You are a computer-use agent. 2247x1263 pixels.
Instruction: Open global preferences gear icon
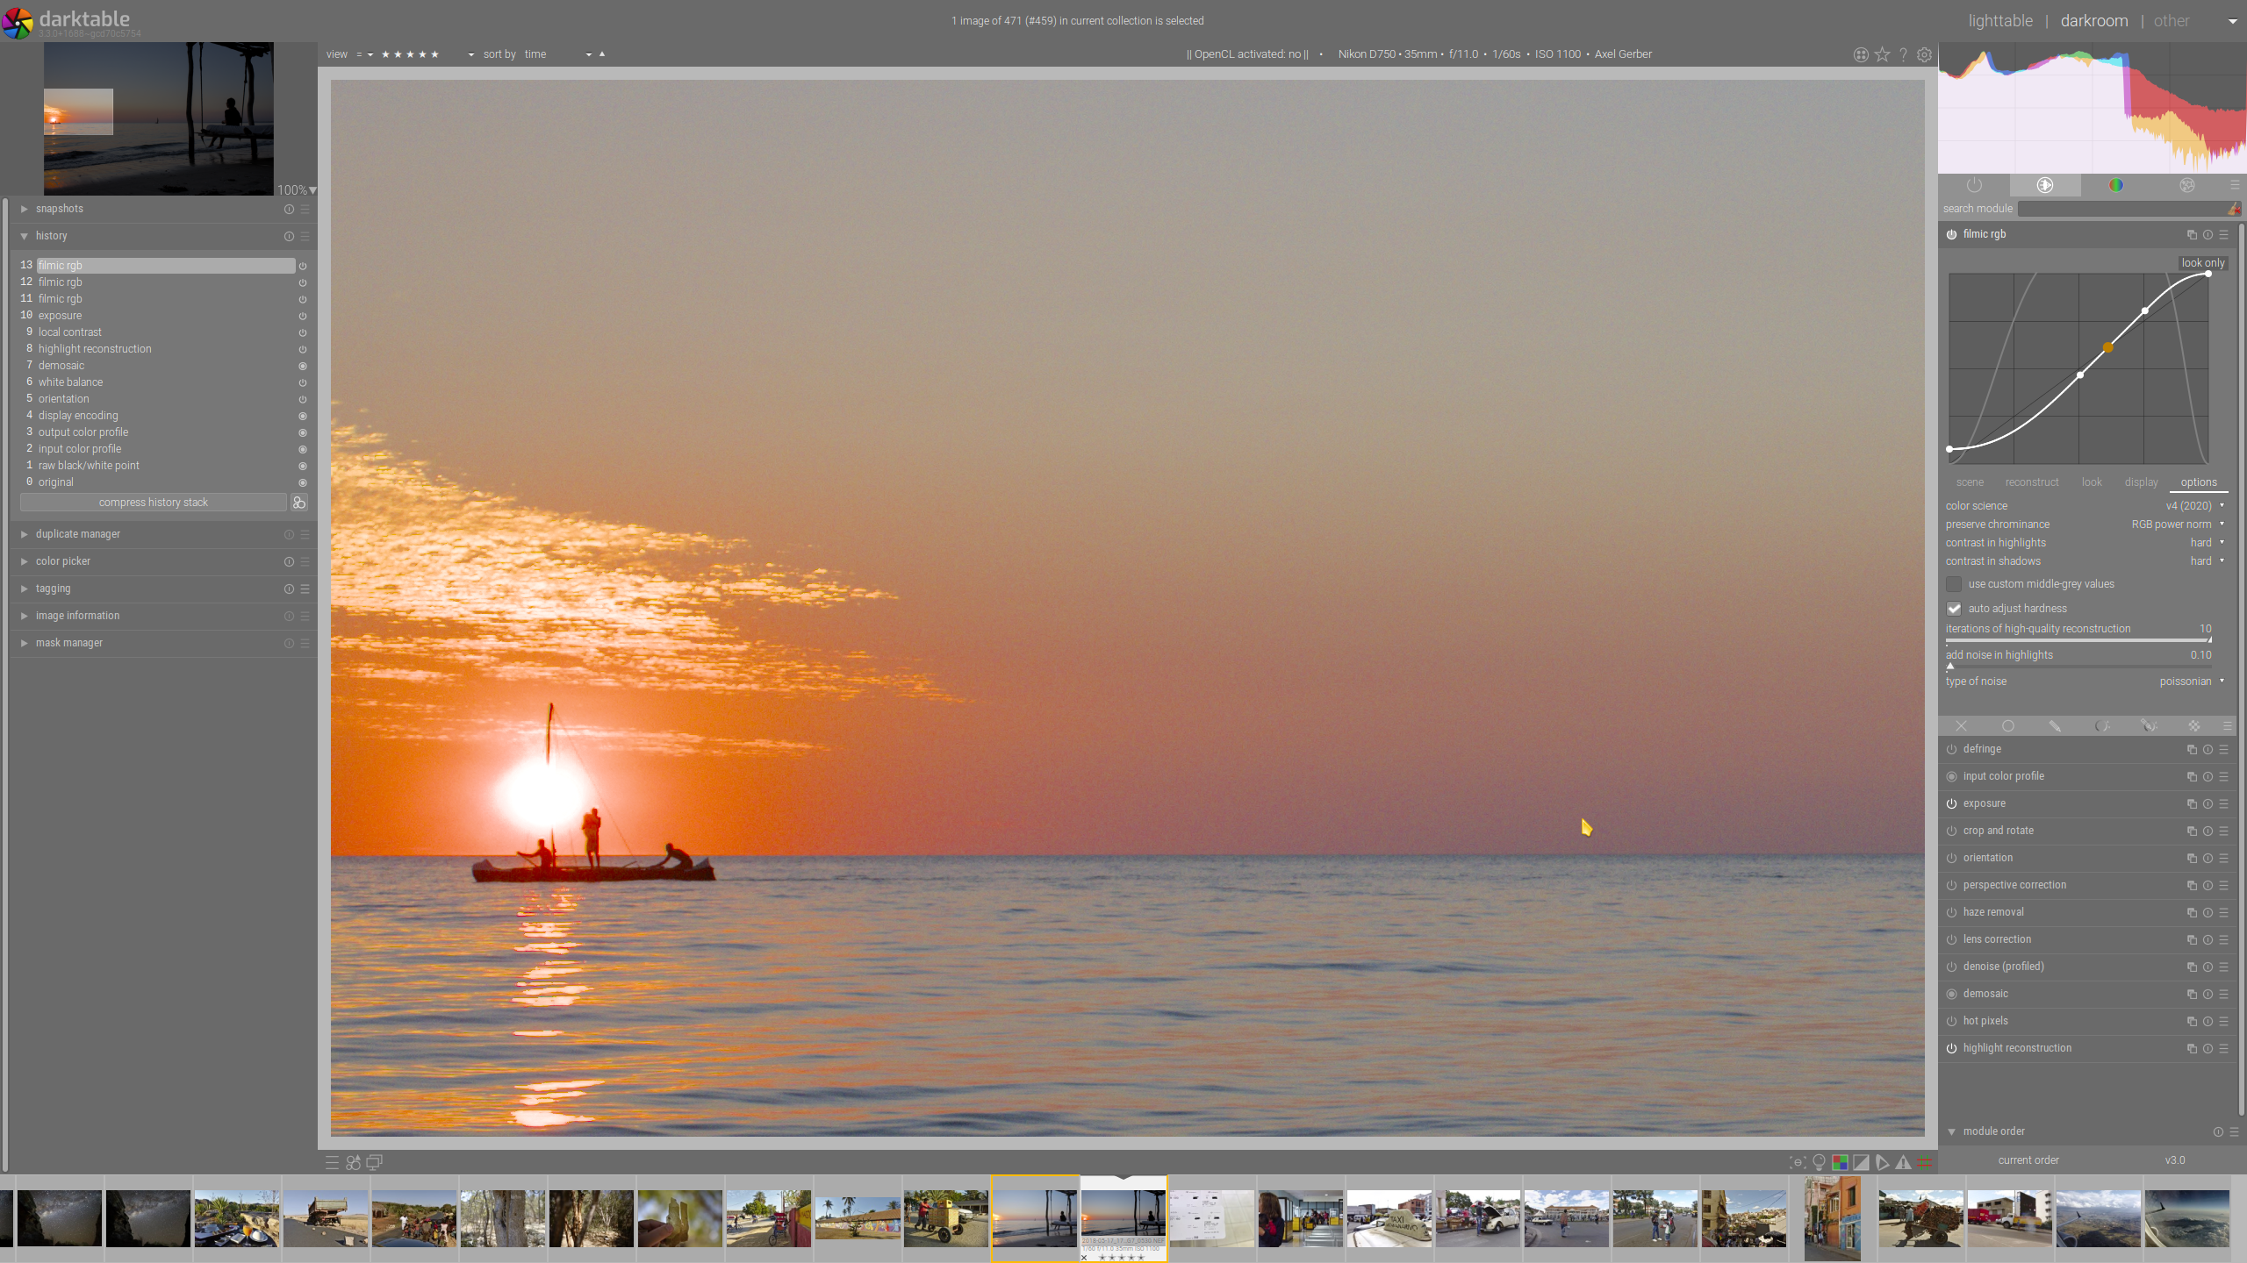[1924, 54]
